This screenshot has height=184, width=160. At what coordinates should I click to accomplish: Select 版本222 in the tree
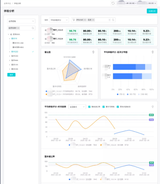click(x=15, y=52)
